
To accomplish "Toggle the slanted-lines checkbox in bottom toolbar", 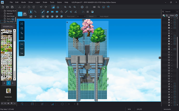I will pos(39,104).
